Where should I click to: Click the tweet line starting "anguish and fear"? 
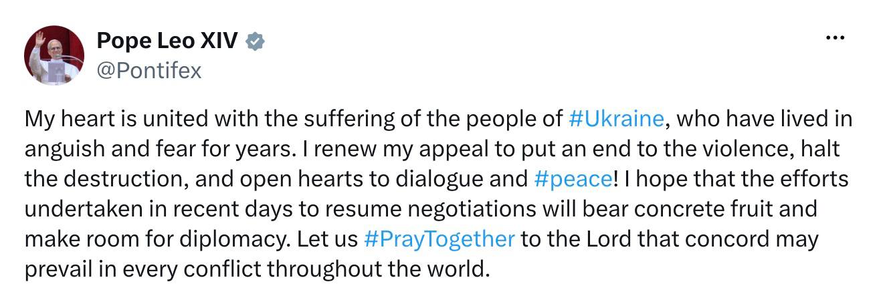coord(432,149)
